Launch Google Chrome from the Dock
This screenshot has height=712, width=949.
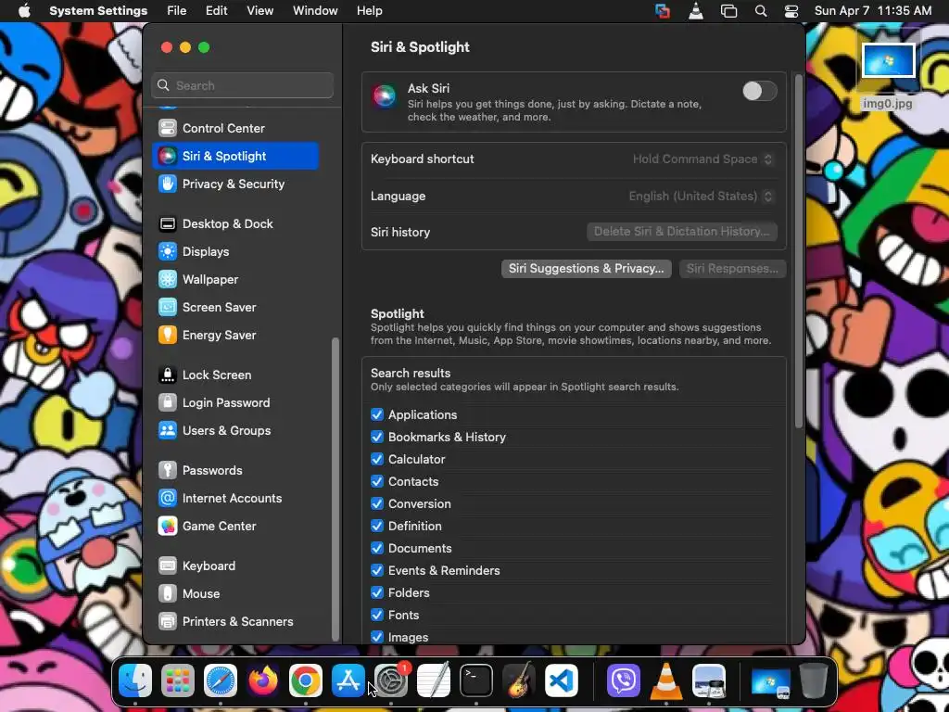coord(306,680)
